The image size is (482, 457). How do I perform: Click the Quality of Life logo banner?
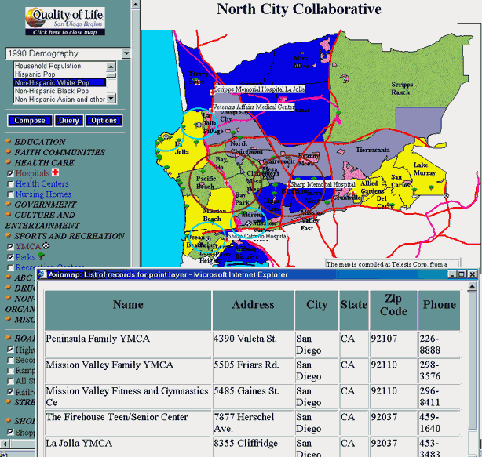click(64, 21)
